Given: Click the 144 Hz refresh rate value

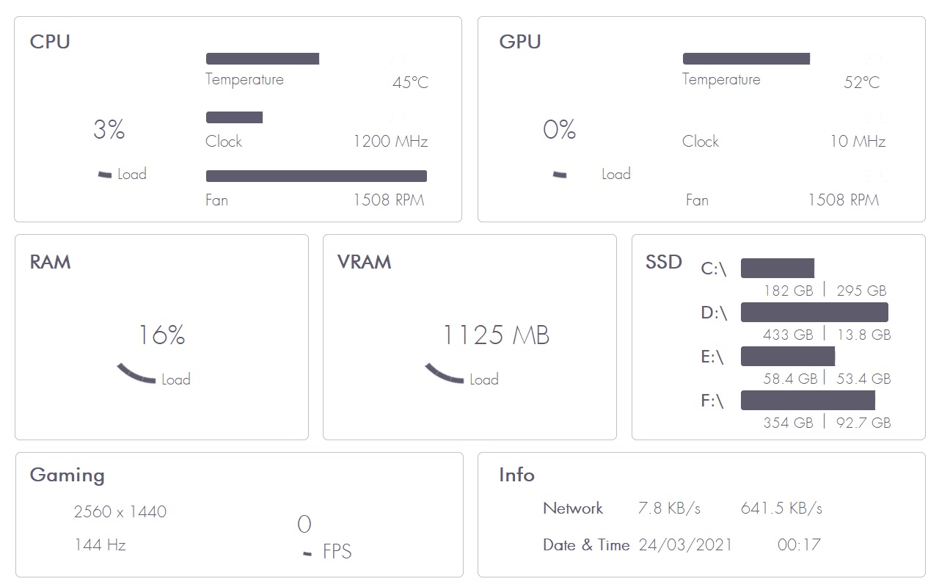Looking at the screenshot, I should coord(100,545).
